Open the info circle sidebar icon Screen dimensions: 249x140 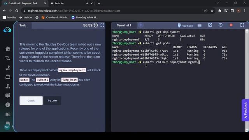[x=8, y=105]
